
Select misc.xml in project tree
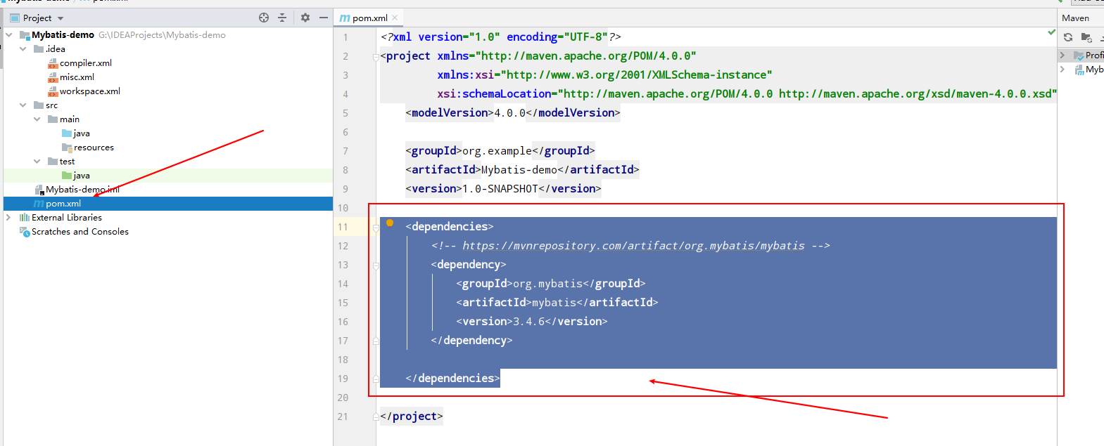(x=77, y=77)
